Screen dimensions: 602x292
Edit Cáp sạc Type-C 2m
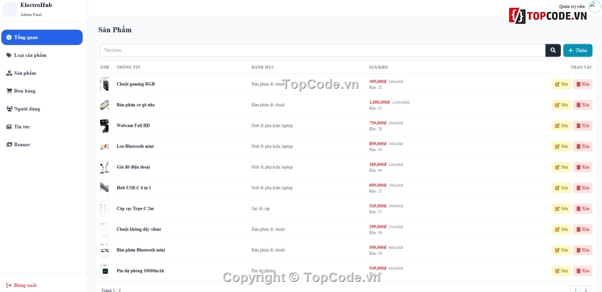561,209
